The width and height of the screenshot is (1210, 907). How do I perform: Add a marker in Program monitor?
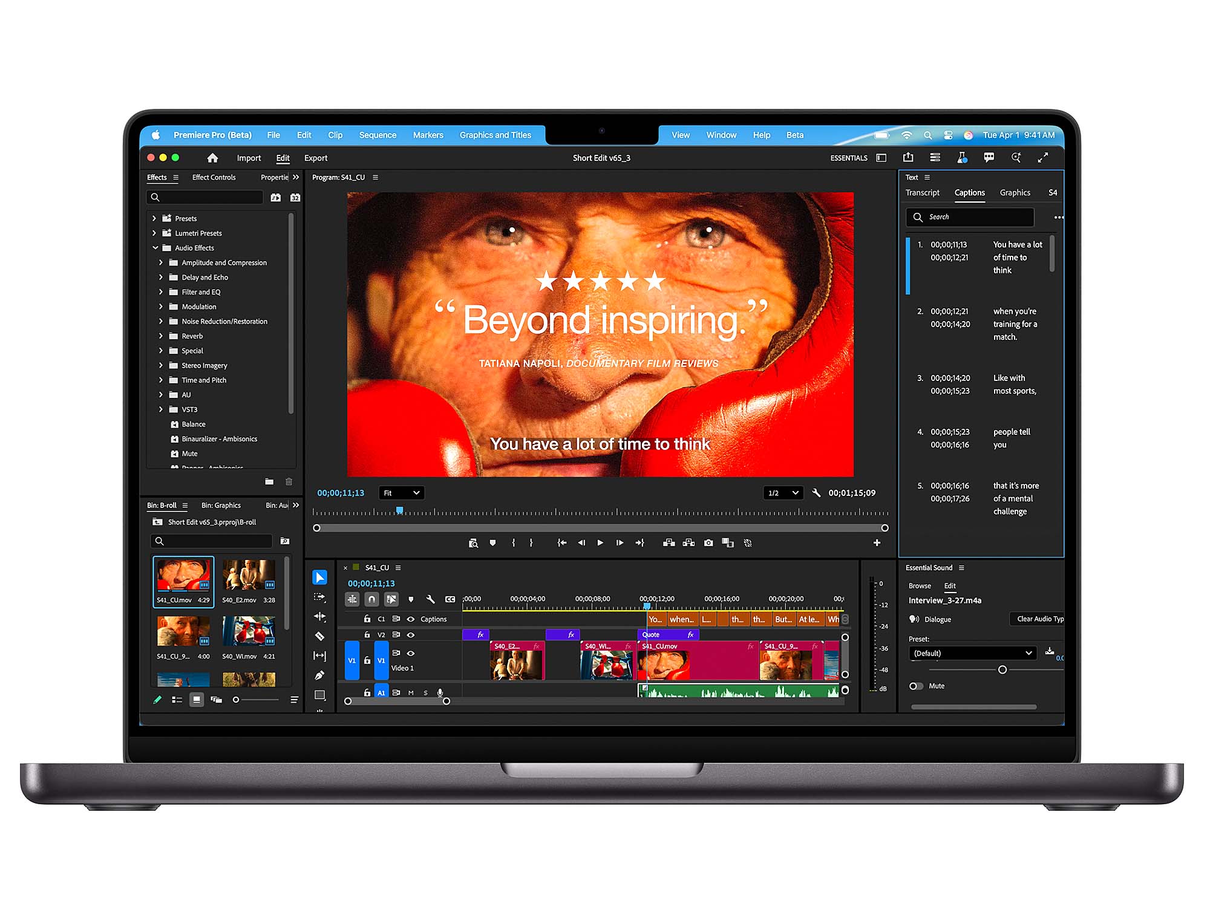click(492, 543)
